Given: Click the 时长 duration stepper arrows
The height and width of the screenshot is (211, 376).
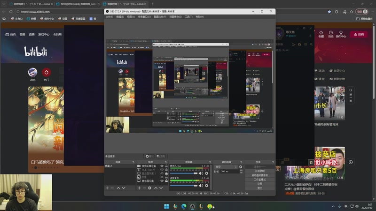Looking at the screenshot, I should pos(241,172).
